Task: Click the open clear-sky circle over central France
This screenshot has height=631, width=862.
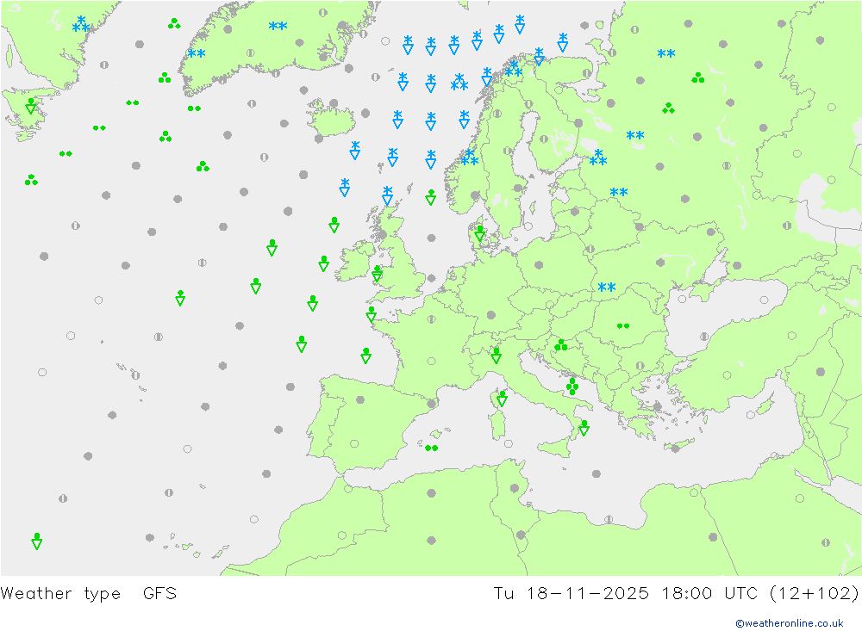Action: click(432, 362)
